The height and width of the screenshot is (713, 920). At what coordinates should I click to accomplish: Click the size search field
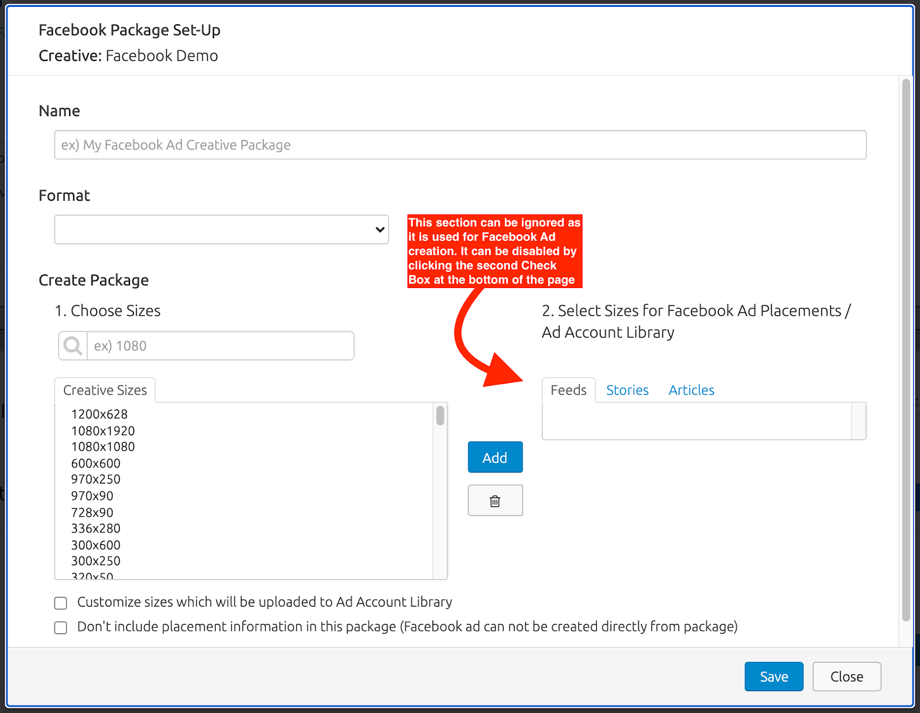pyautogui.click(x=220, y=346)
